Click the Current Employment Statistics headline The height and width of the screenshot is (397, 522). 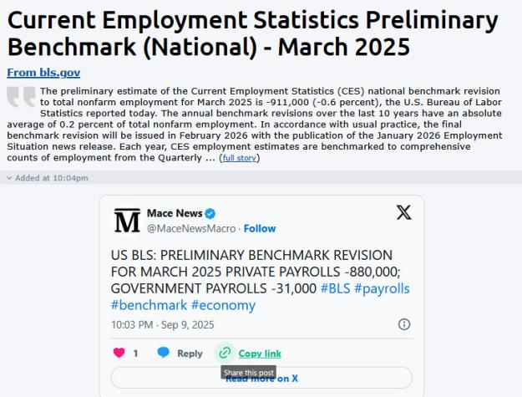[x=253, y=33]
